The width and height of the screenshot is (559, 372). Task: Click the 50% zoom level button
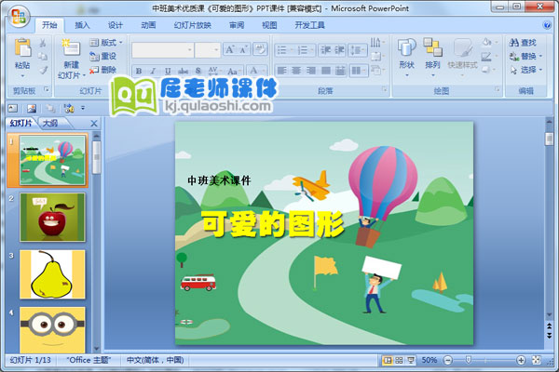[429, 360]
